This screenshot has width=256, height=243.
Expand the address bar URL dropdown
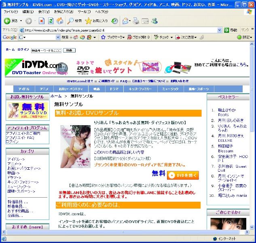[x=226, y=30]
